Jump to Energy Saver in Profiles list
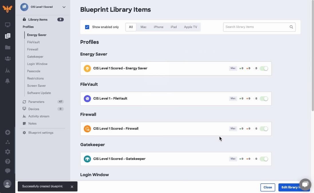Screen dimensions: 314x193 37,35
